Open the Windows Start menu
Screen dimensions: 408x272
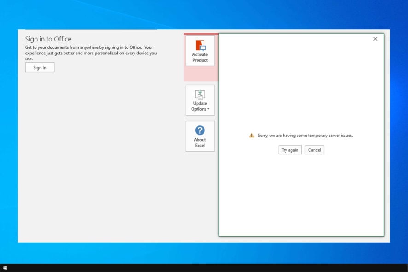click(6, 268)
